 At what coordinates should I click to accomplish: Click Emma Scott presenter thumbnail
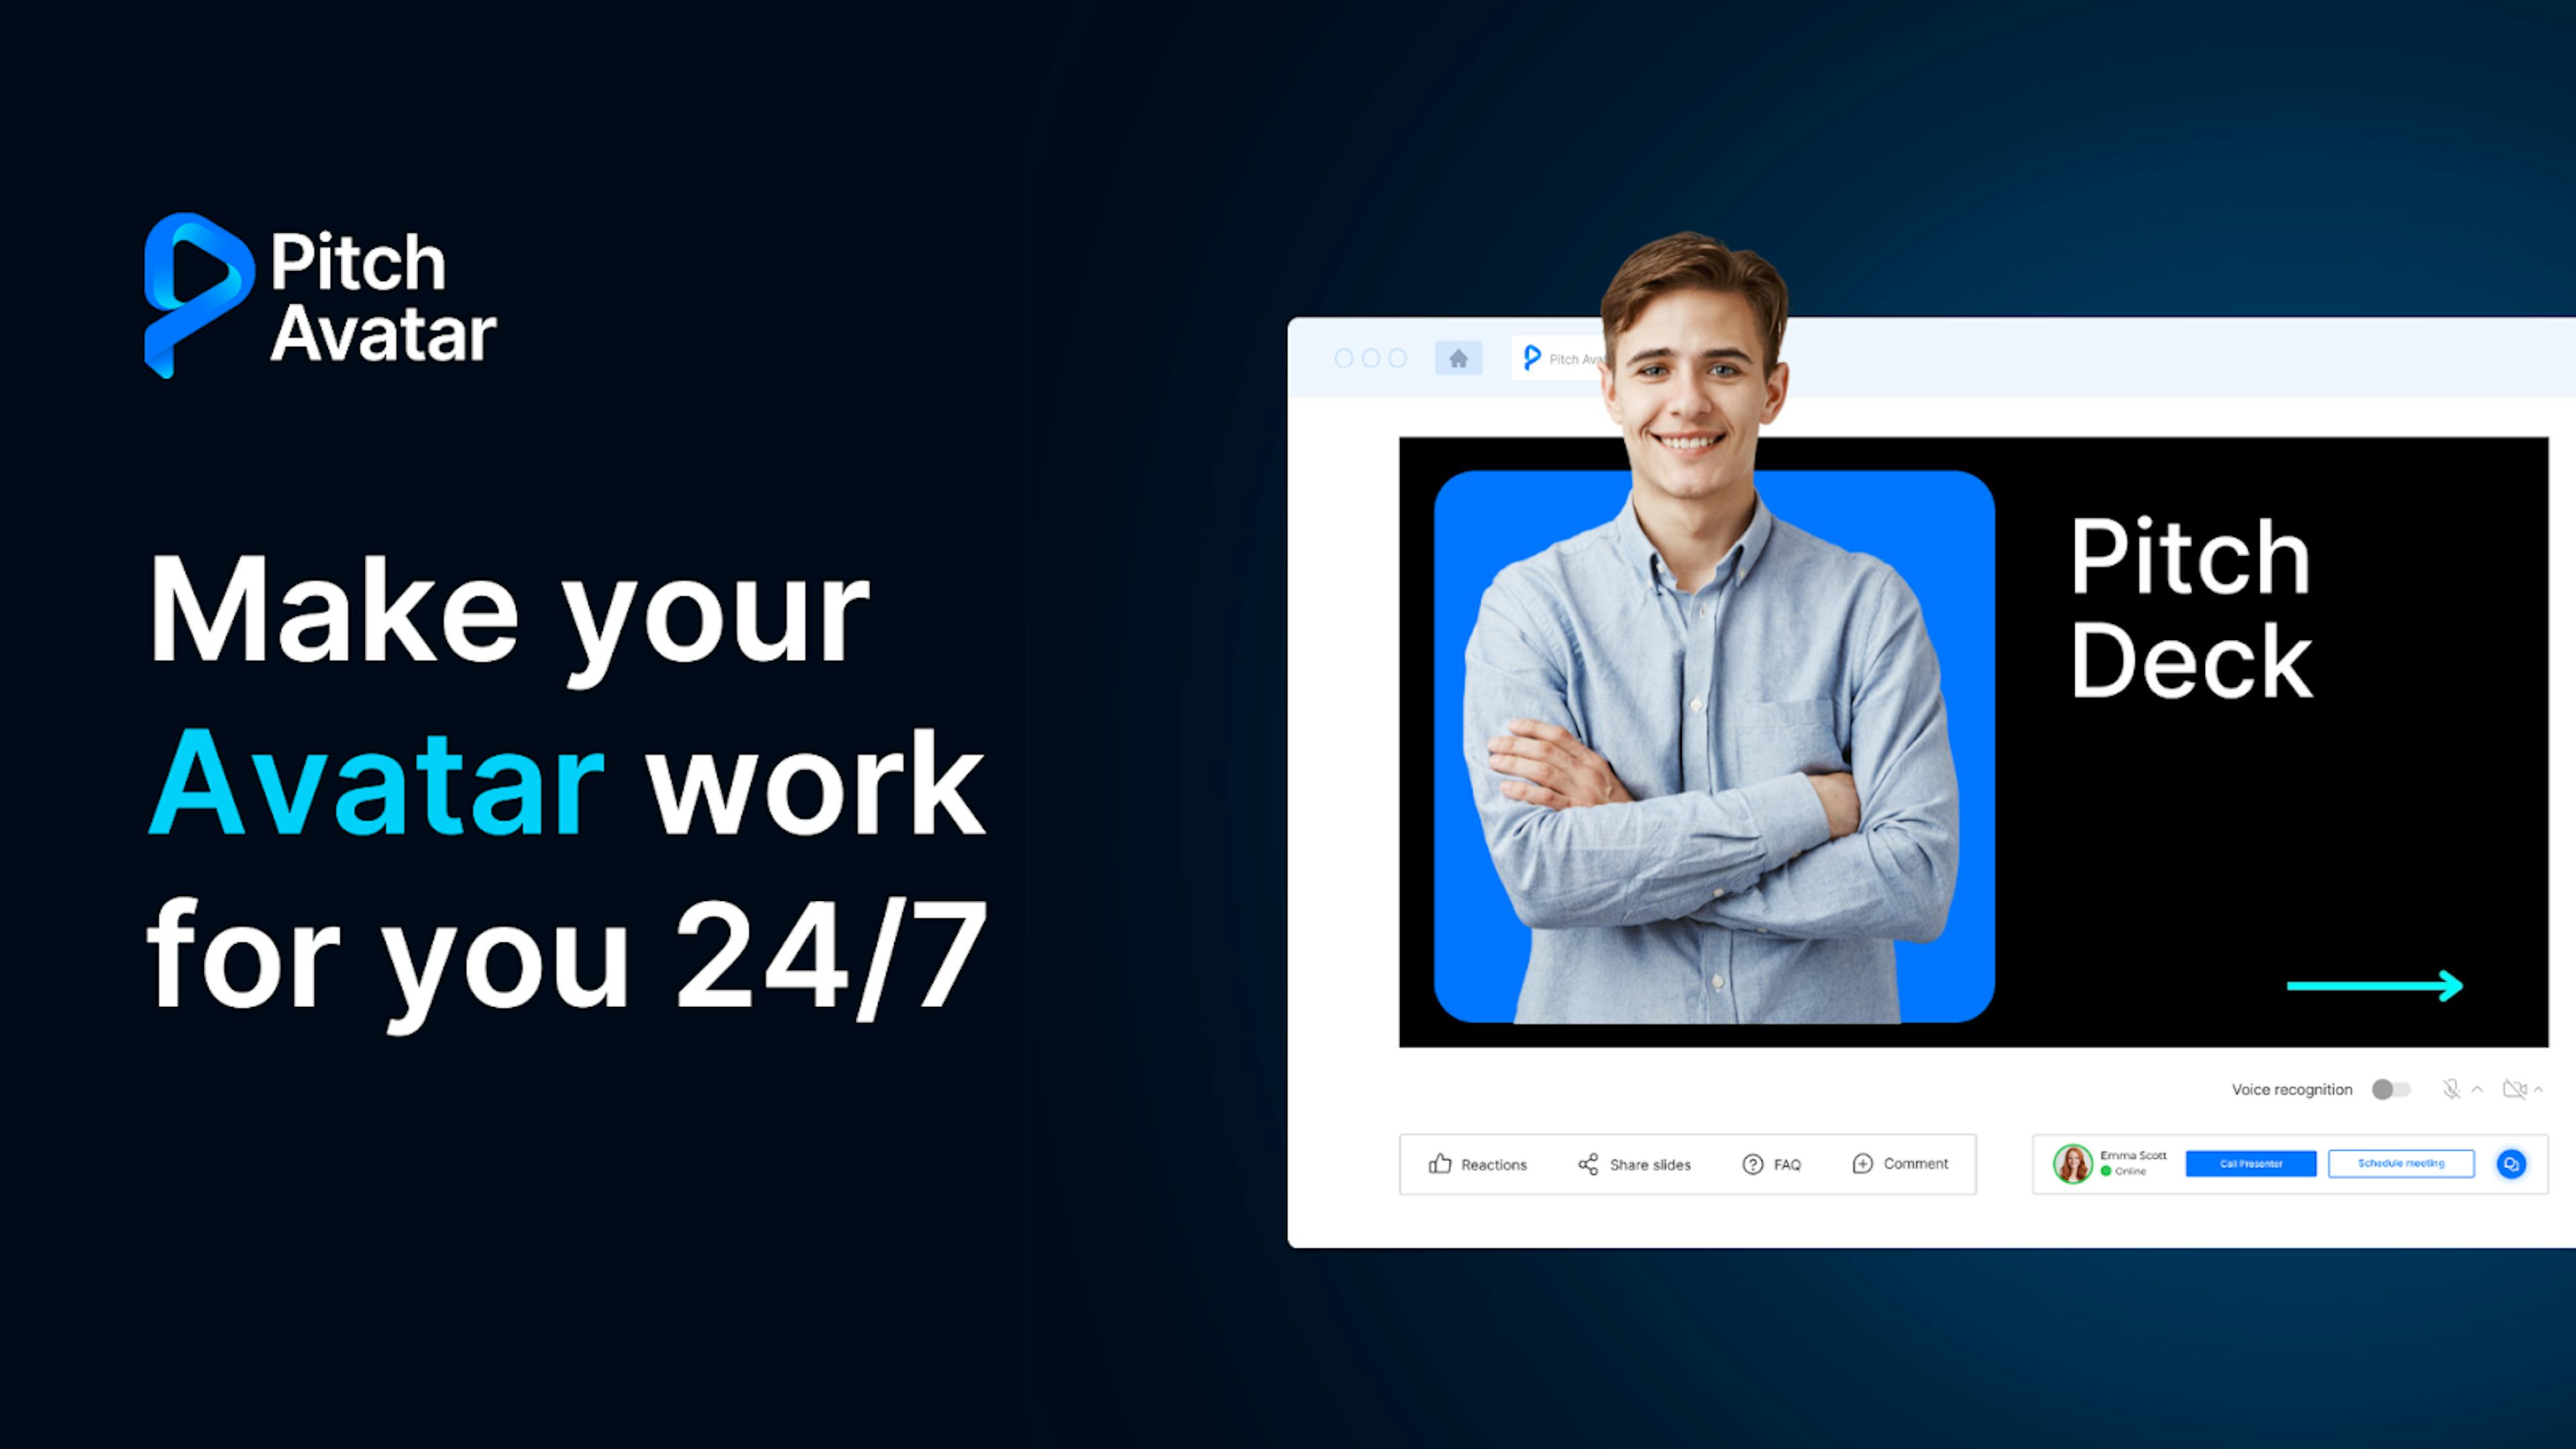pos(2070,1163)
